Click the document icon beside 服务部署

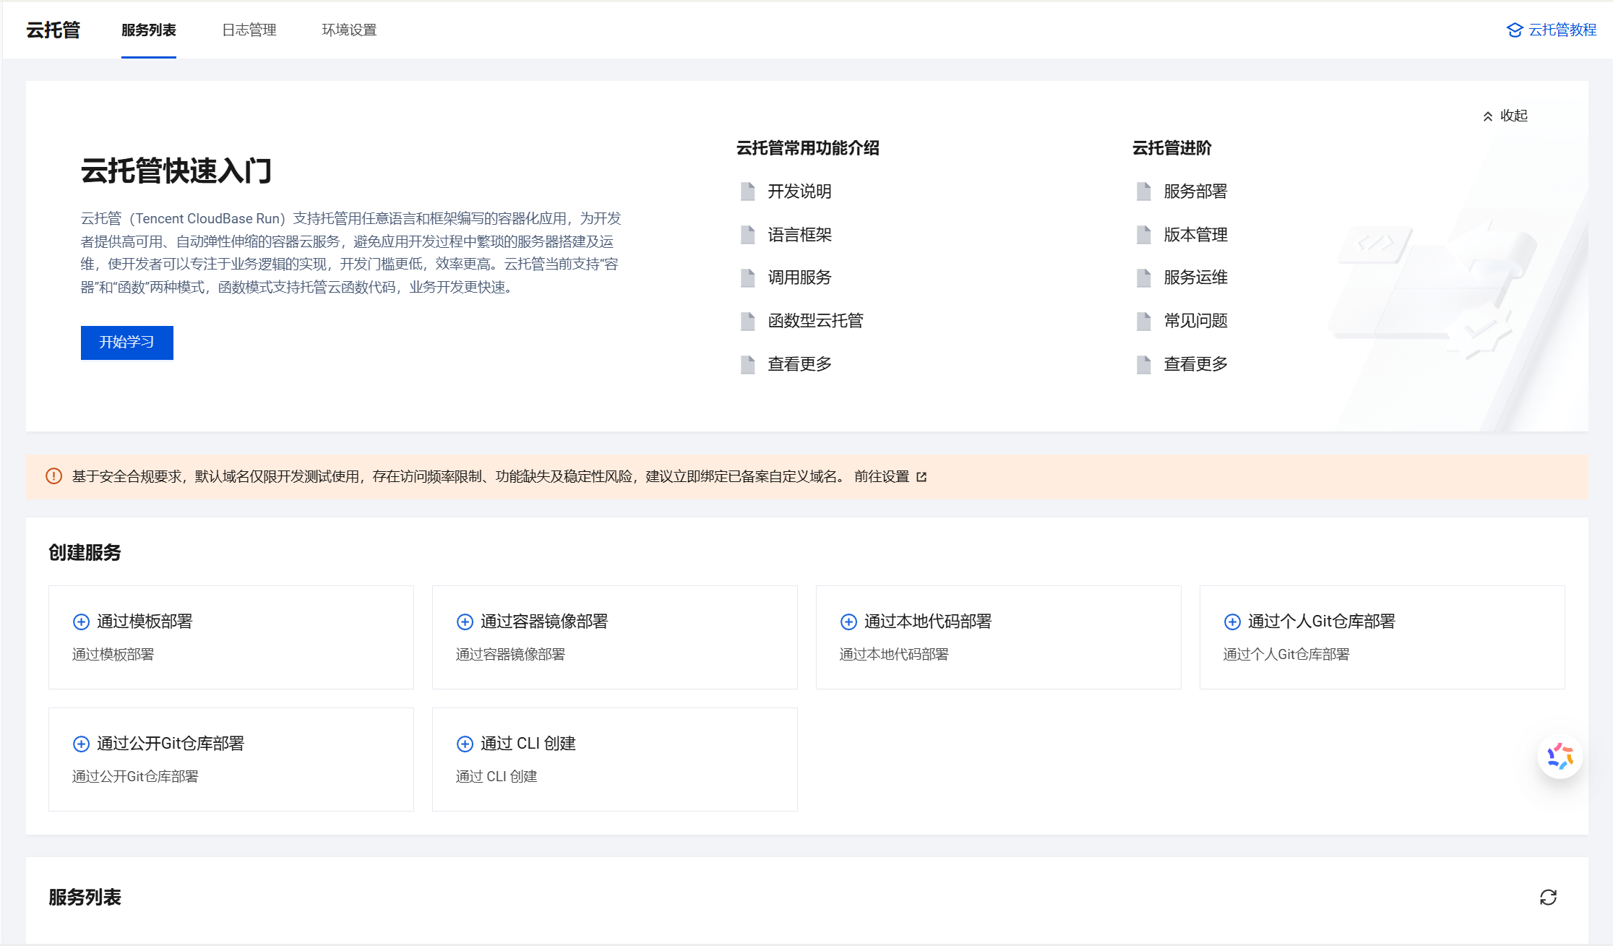pyautogui.click(x=1144, y=192)
